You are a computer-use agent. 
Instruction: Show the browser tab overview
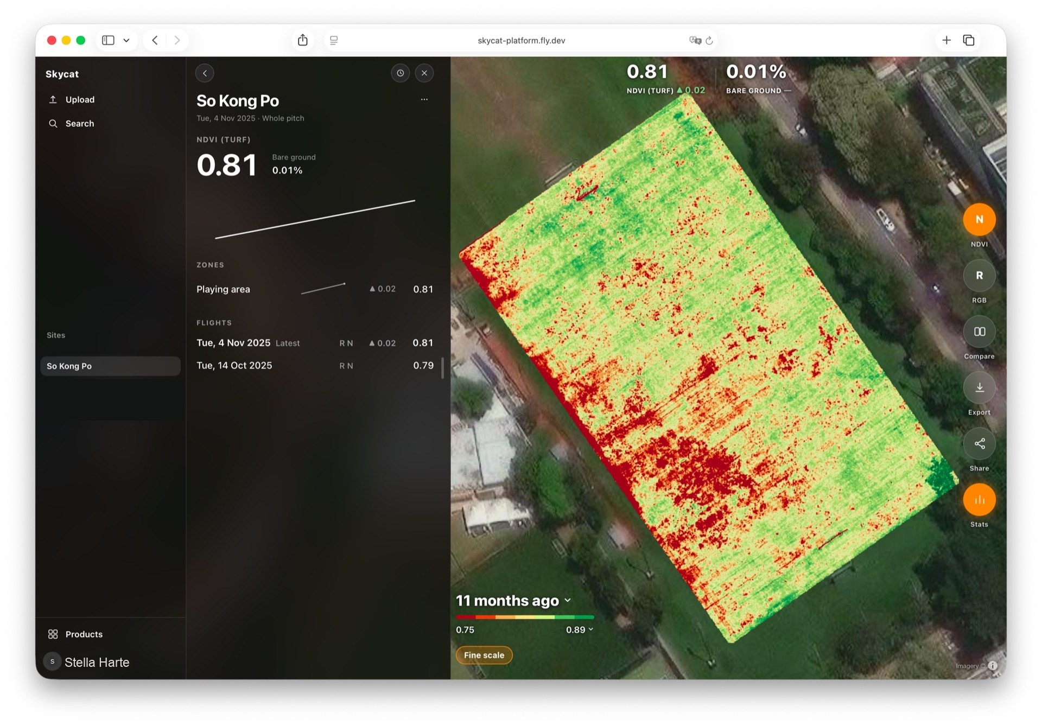pos(969,40)
